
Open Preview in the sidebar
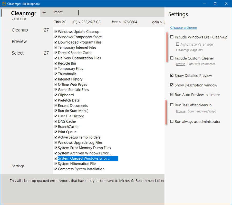(19, 42)
